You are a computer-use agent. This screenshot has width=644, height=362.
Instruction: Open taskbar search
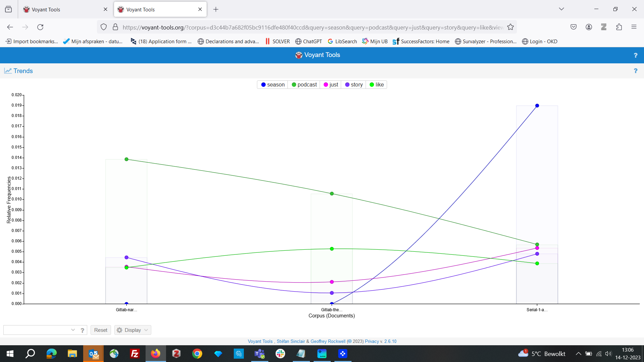[x=31, y=354]
